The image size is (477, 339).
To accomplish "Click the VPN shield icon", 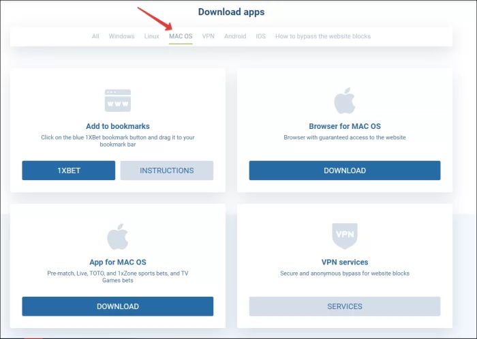I will coord(345,236).
